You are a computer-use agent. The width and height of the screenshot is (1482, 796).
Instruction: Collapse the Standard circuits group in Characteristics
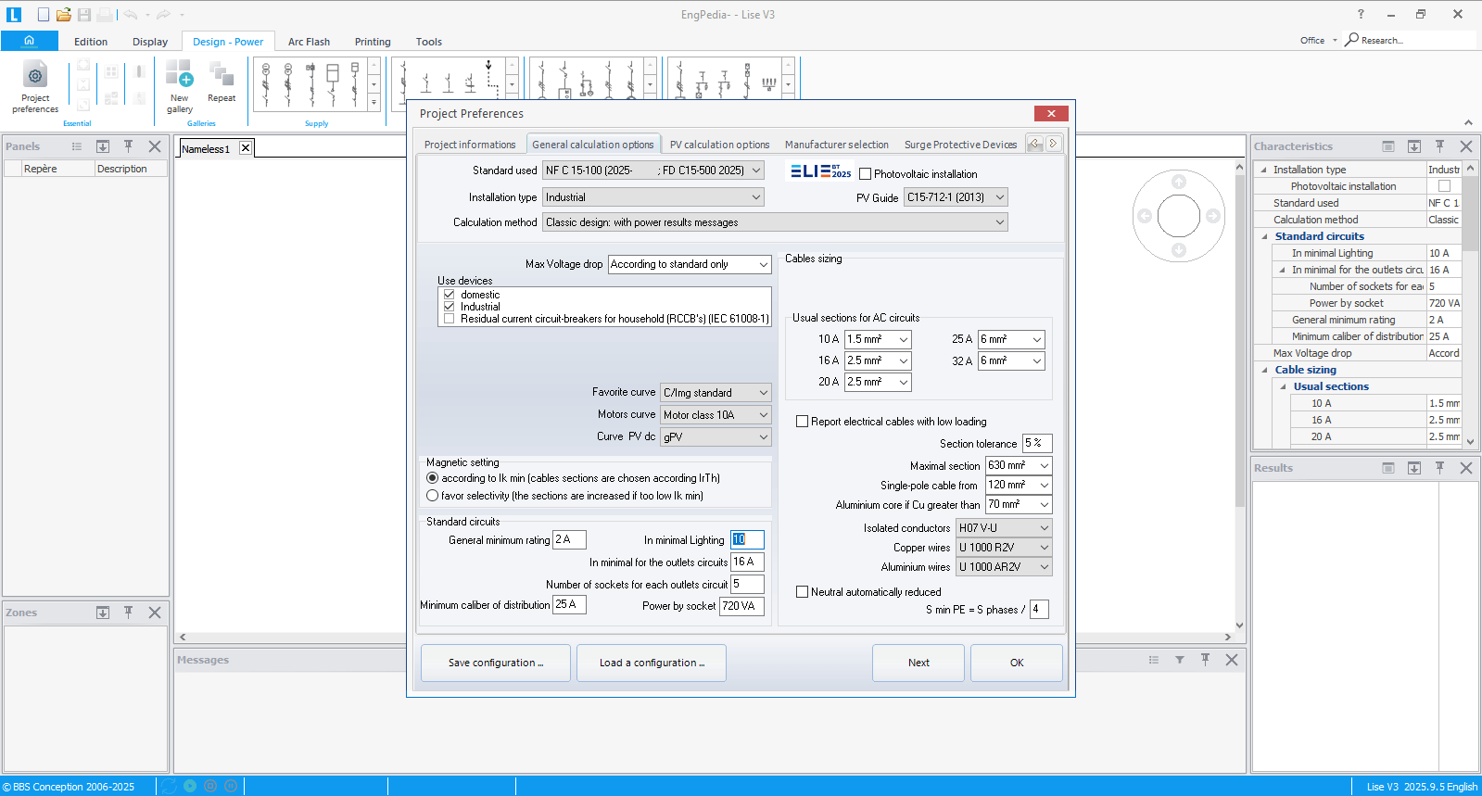(1265, 236)
